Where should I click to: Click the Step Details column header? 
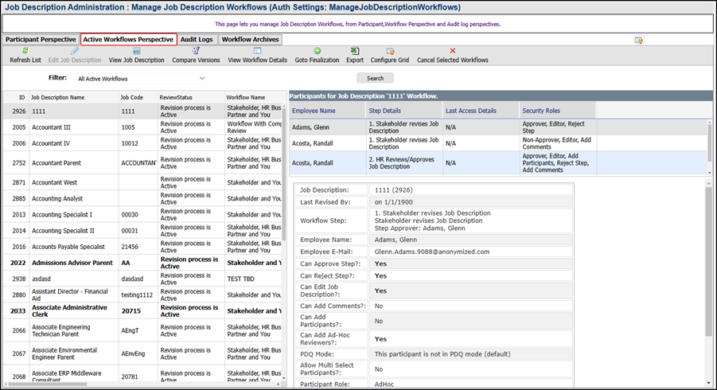(404, 111)
